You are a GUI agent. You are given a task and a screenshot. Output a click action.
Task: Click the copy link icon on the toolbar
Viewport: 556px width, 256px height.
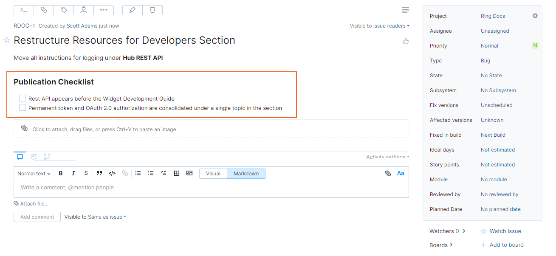[43, 10]
